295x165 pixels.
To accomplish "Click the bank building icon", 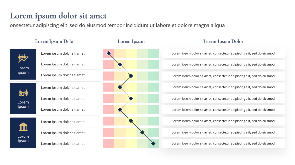I will 23,127.
